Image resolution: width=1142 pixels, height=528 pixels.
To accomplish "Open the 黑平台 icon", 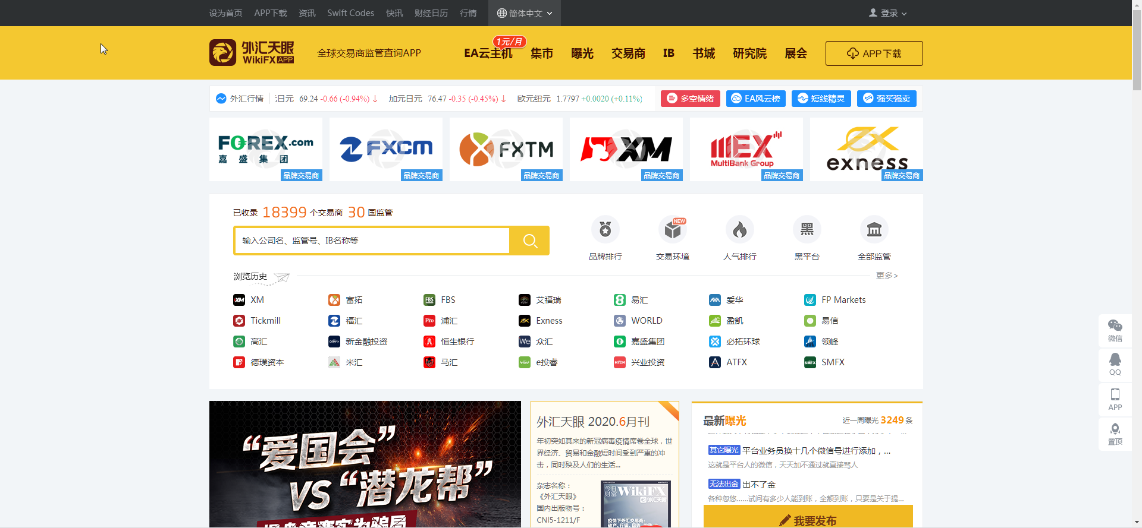I will point(807,229).
